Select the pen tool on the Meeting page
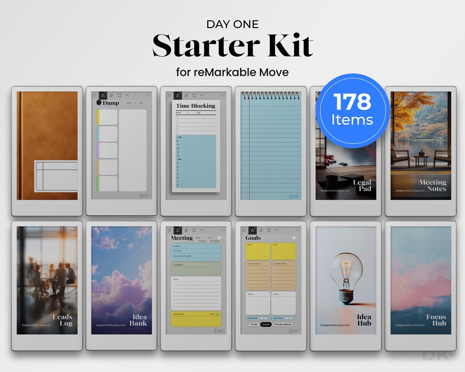Screen dimensions: 465x372 178,230
